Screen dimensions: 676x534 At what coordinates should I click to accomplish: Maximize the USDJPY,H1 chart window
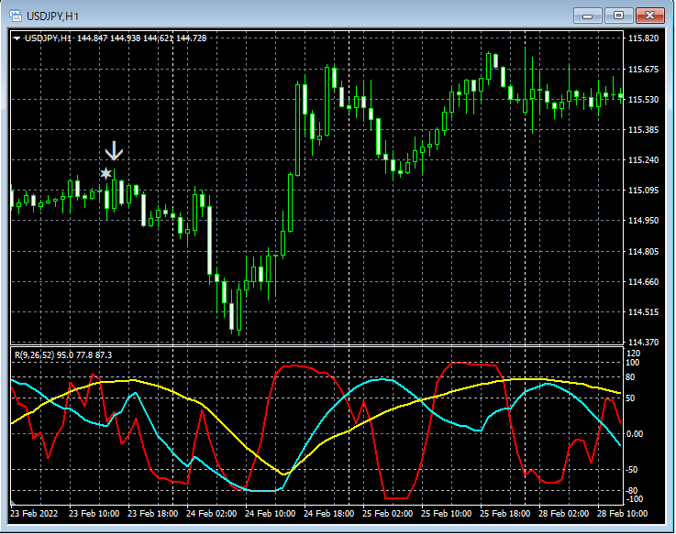point(617,15)
